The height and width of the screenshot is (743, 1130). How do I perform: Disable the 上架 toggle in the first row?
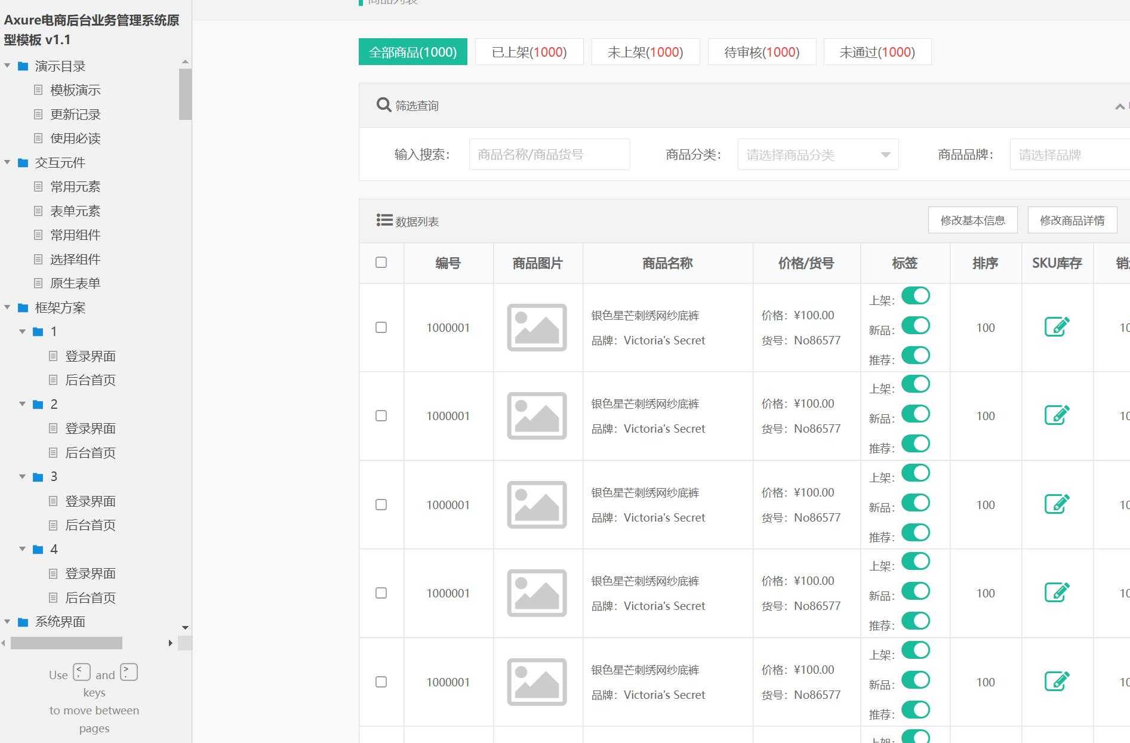click(x=917, y=295)
